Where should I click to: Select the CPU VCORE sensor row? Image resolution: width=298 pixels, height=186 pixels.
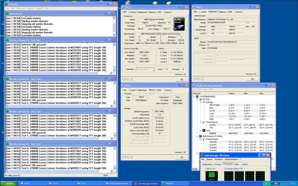(242, 105)
